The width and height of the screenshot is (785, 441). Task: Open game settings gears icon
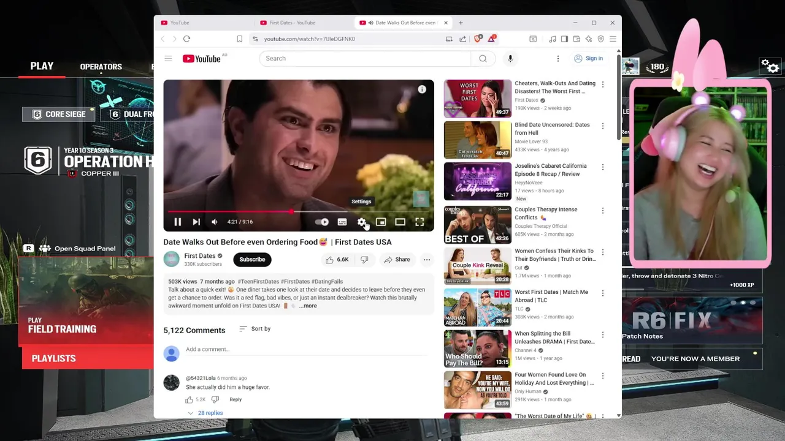tap(770, 66)
